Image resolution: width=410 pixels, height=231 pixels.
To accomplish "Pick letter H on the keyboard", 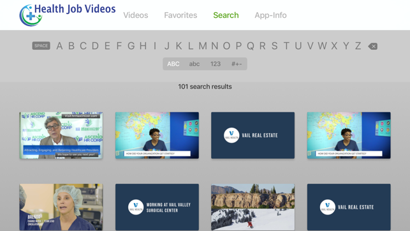I will point(143,46).
